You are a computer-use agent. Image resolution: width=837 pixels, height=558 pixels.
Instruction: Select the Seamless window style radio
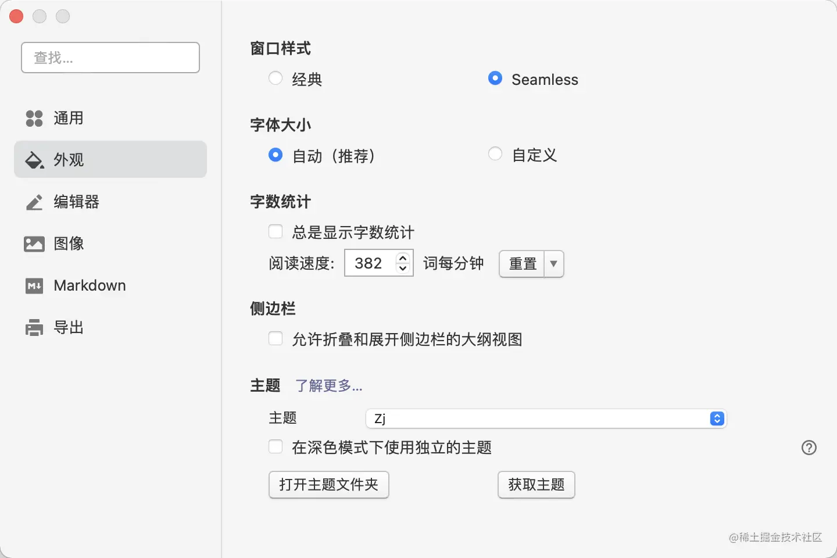[x=495, y=78]
